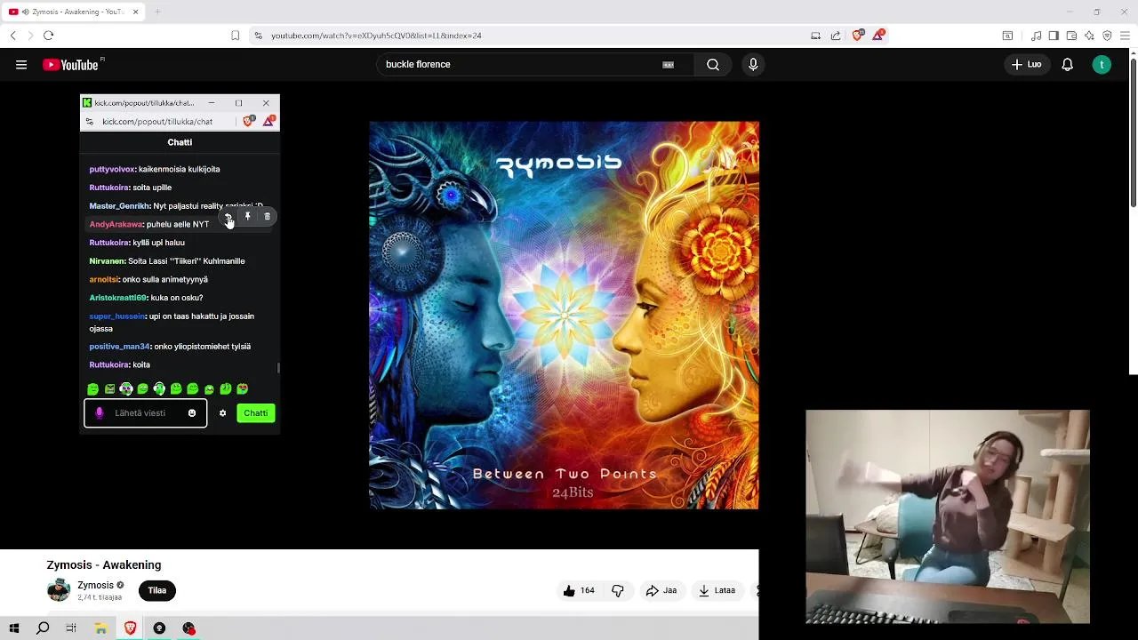Share the video with Jaa button
The image size is (1138, 640).
[661, 590]
